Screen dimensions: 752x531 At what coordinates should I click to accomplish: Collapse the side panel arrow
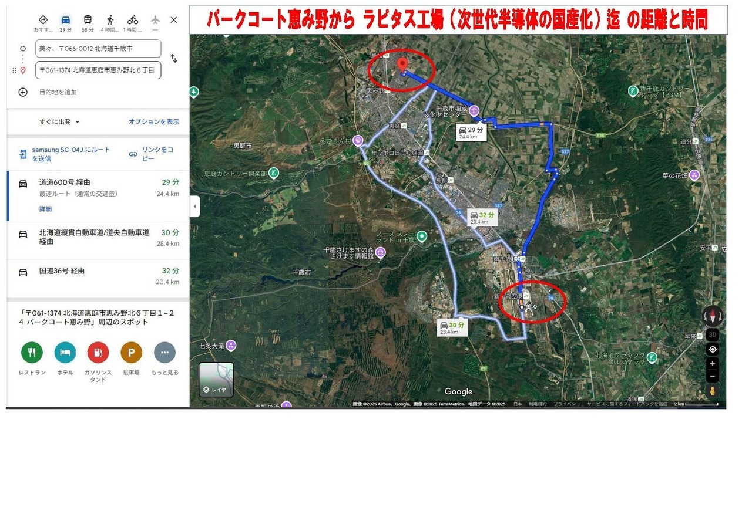tap(194, 207)
